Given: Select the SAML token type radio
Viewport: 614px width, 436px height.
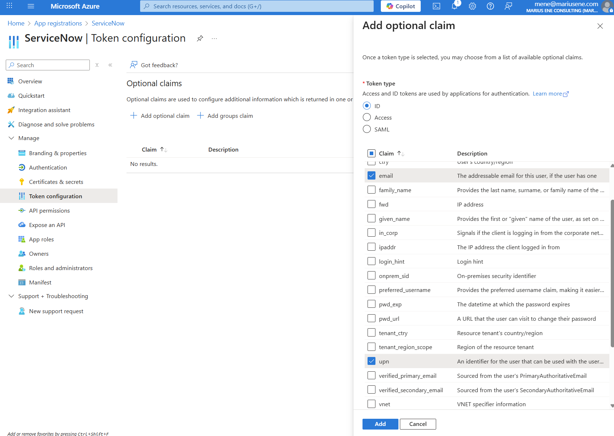Looking at the screenshot, I should (x=367, y=129).
